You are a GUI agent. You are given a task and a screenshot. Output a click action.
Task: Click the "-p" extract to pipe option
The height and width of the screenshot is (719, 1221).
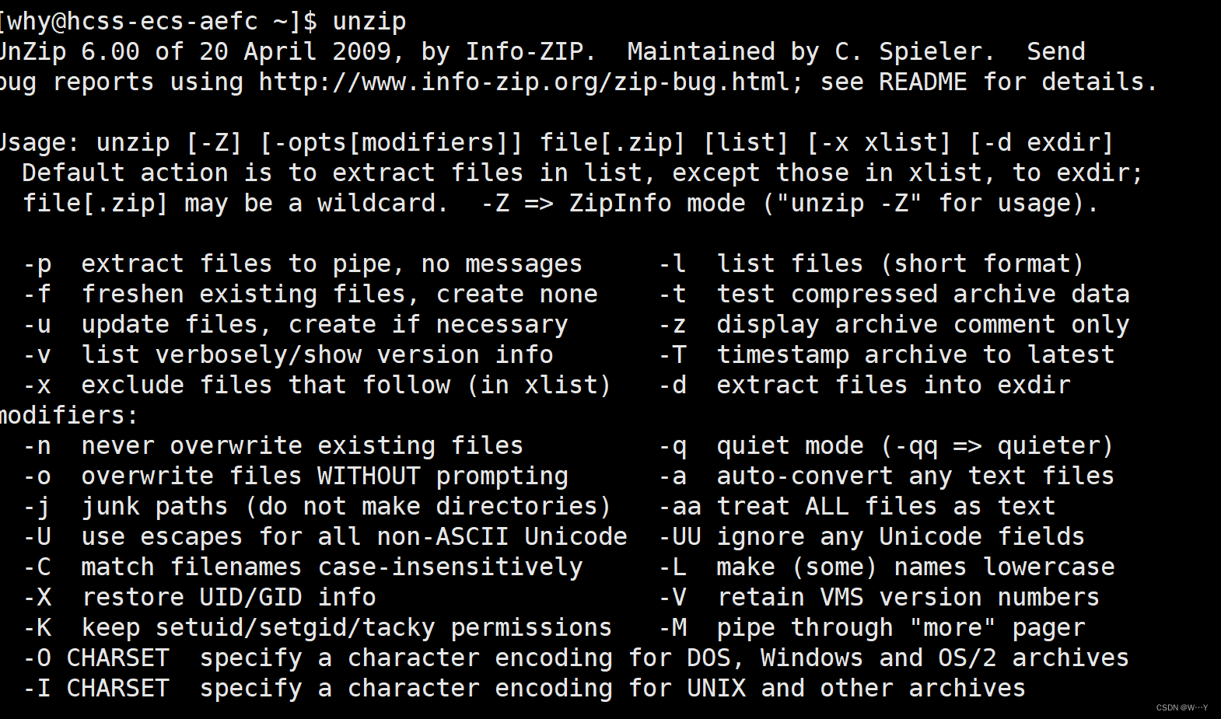click(x=37, y=264)
